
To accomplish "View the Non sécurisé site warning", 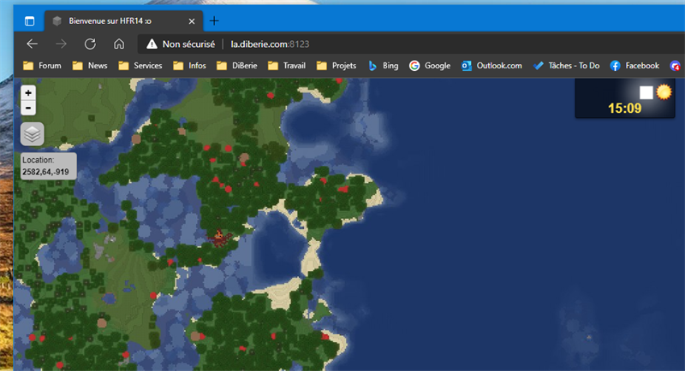I will point(181,44).
